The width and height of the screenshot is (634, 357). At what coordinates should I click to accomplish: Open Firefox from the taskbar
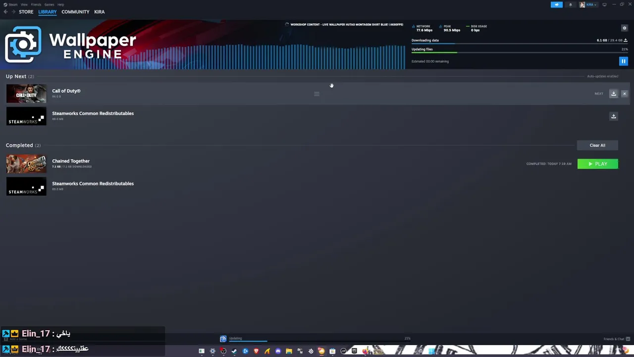pyautogui.click(x=365, y=351)
